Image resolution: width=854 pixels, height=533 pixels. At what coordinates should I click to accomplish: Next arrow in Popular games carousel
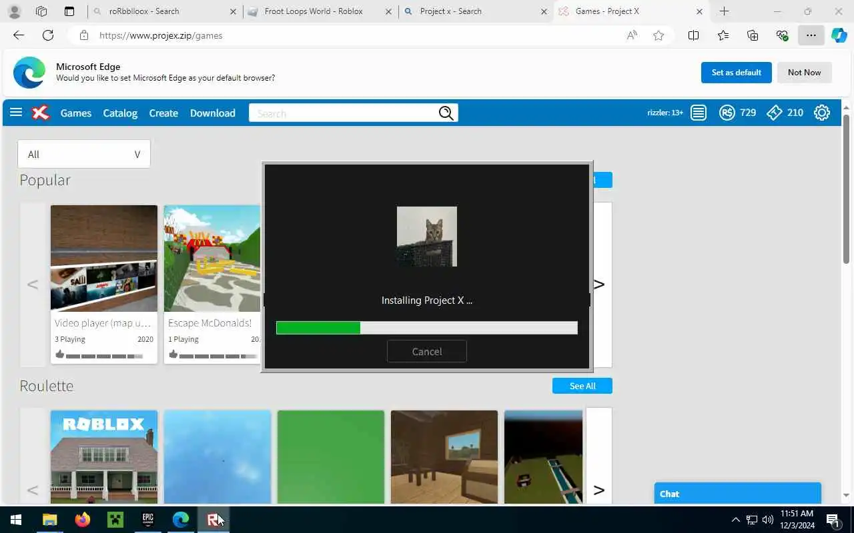coord(599,284)
